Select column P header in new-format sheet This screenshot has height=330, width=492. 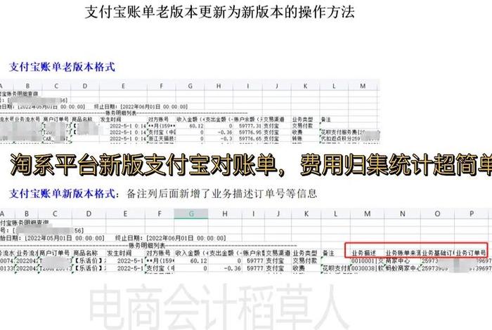(x=472, y=213)
